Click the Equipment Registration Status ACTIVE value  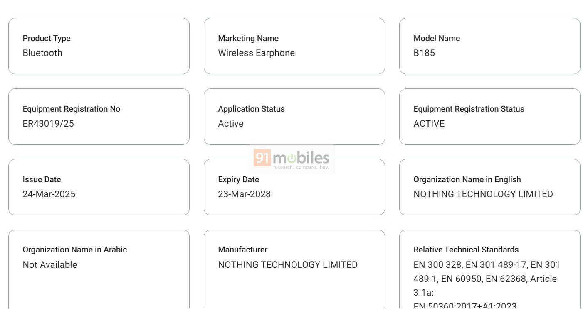[429, 124]
